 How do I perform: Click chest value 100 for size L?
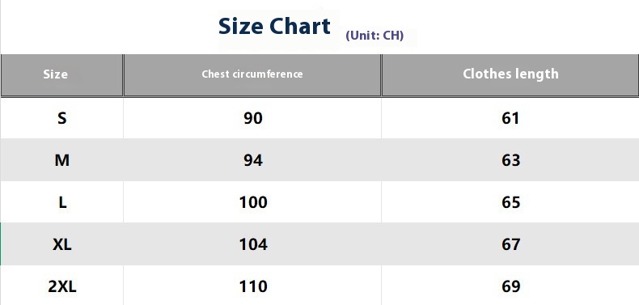pyautogui.click(x=253, y=202)
